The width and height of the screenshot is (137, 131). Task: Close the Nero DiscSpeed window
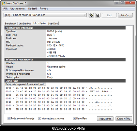coord(130,3)
